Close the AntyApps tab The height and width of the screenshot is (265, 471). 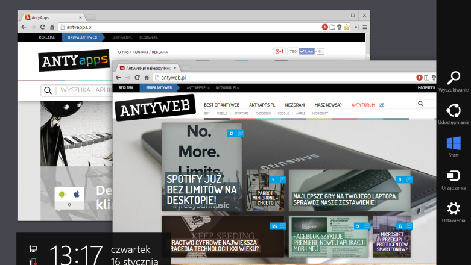(x=80, y=17)
